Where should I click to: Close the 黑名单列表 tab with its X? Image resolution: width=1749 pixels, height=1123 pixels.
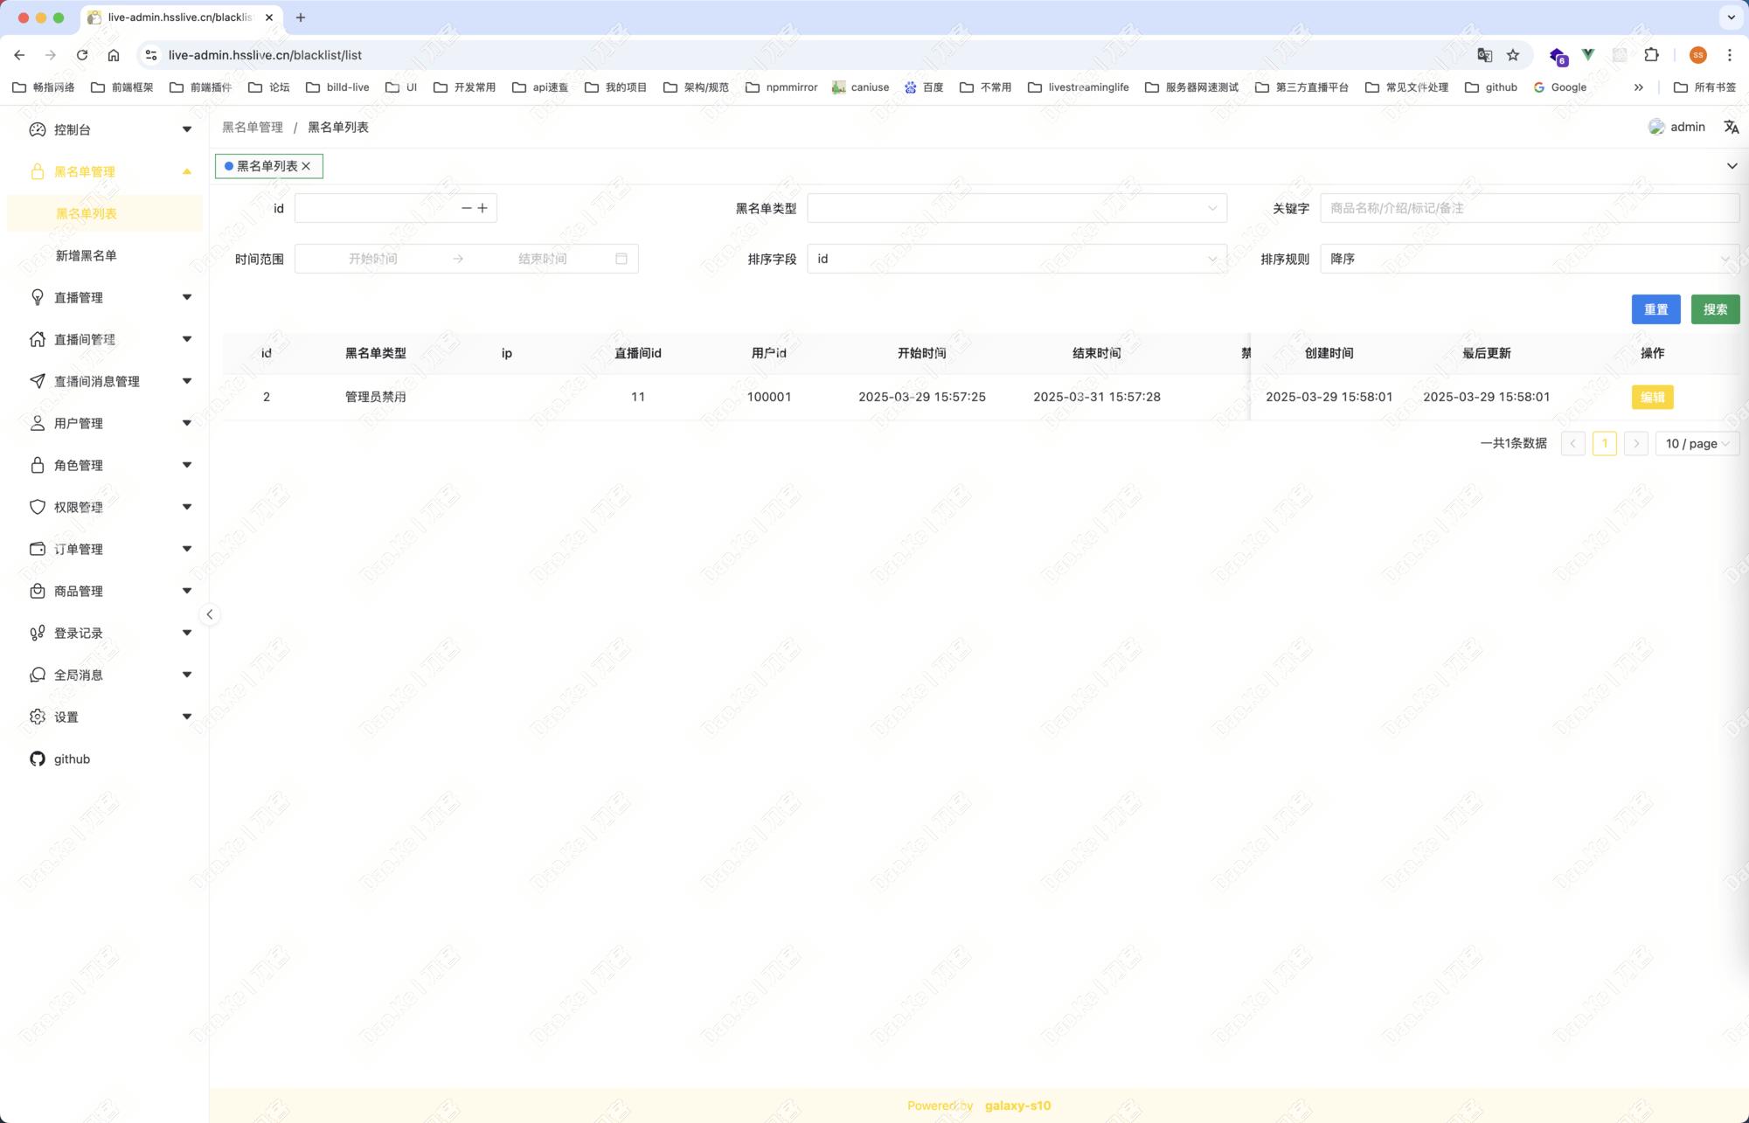(306, 166)
